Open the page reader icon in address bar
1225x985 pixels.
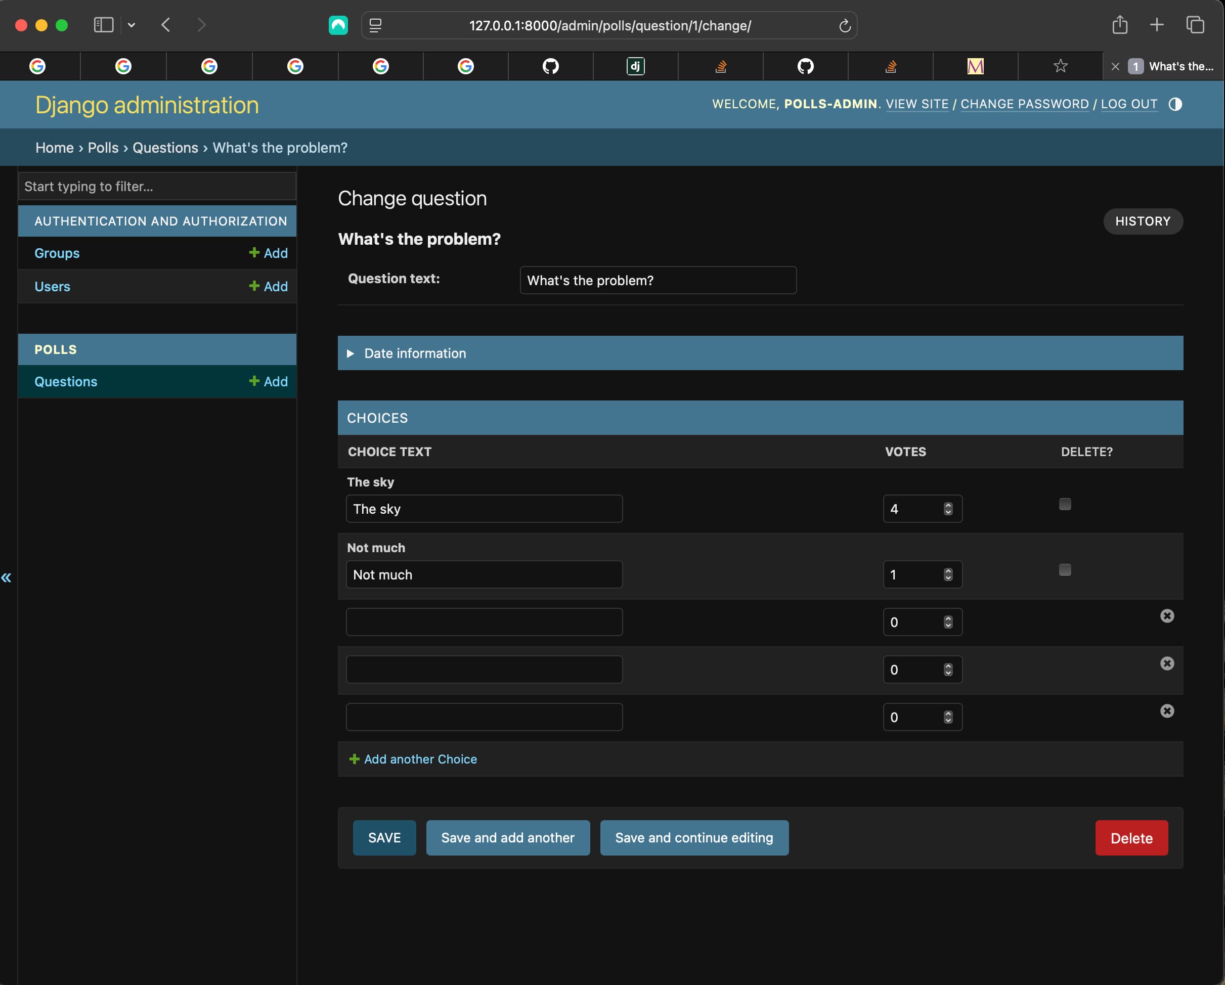click(x=375, y=26)
